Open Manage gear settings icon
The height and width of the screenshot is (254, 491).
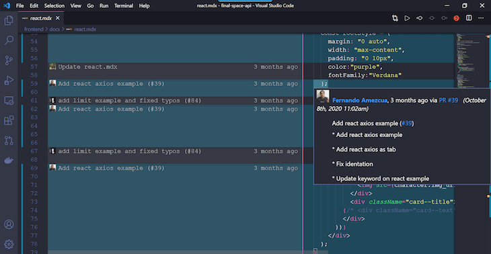coord(9,244)
